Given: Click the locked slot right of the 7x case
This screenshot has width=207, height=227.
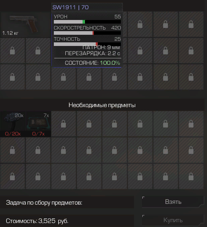Looking at the screenshot, I should pyautogui.click(x=63, y=124).
